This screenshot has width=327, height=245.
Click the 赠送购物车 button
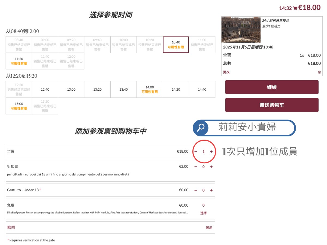pos(272,105)
